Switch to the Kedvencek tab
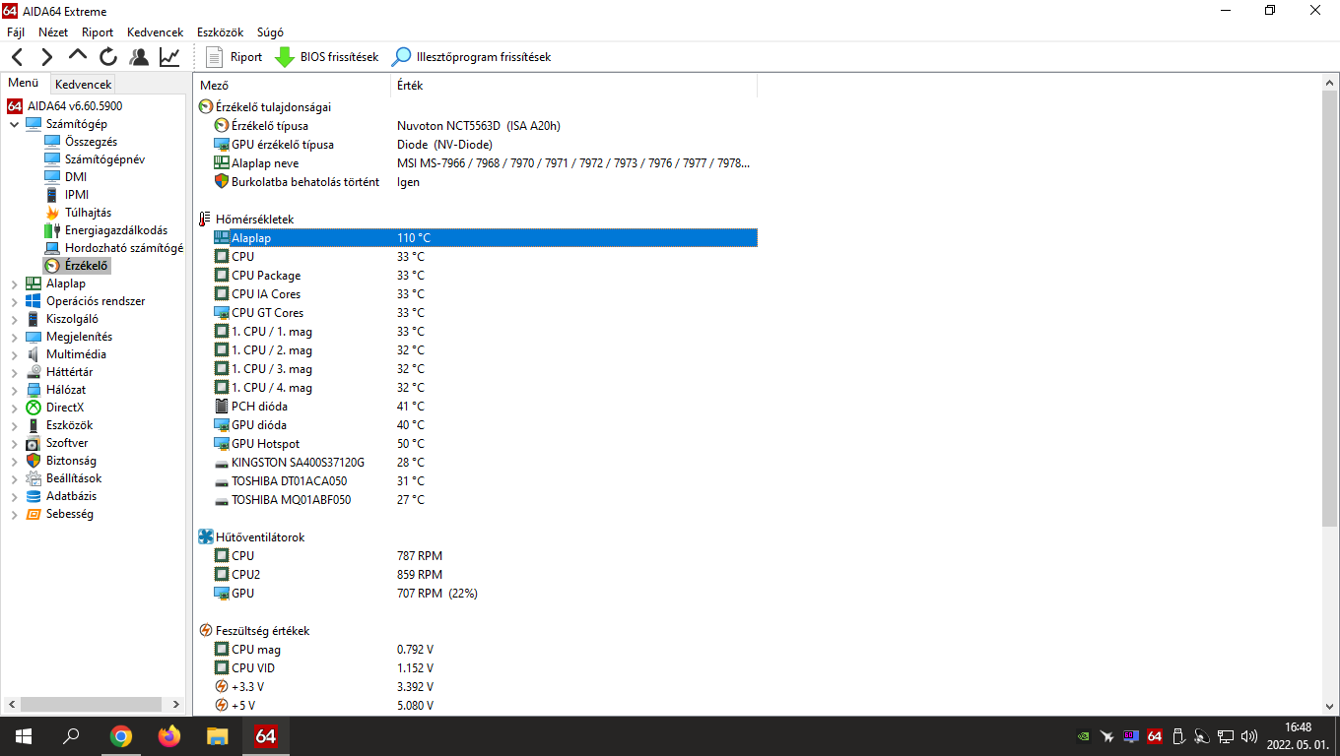Image resolution: width=1340 pixels, height=756 pixels. point(84,85)
